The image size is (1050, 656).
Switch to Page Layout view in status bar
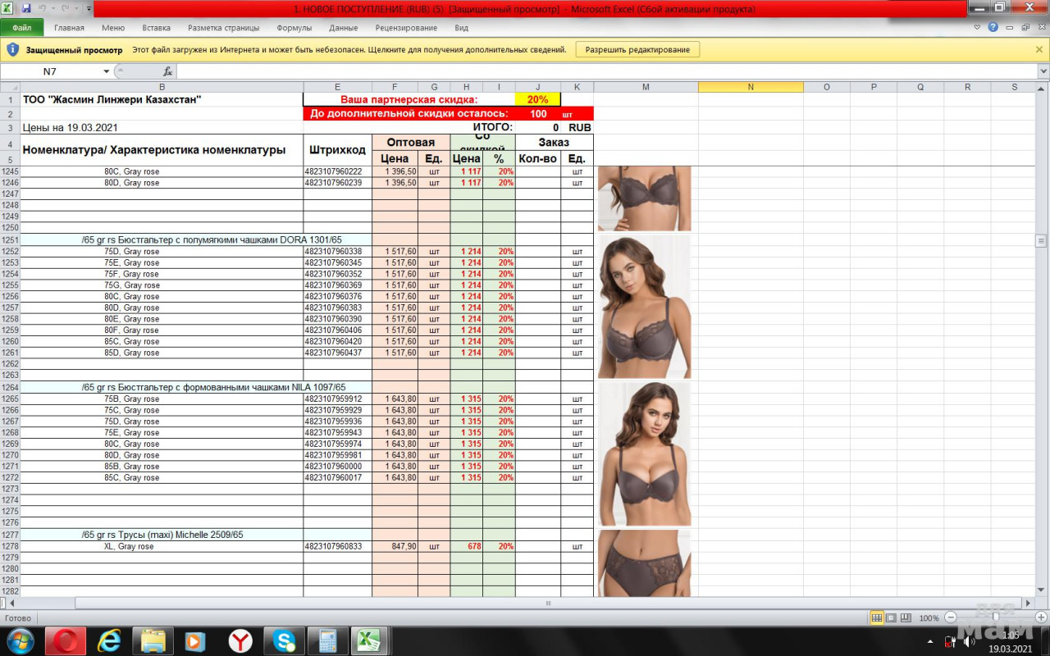click(890, 617)
